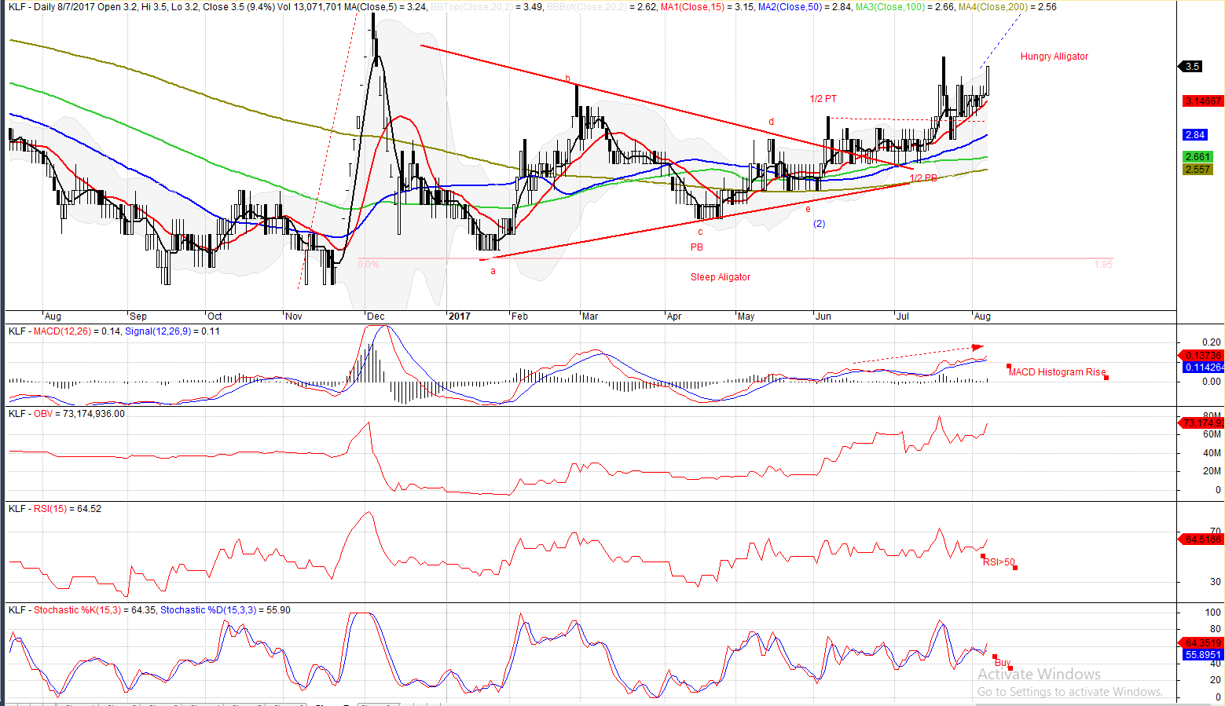Select the 'RSI>50' annotation in RSI pane

pos(999,562)
